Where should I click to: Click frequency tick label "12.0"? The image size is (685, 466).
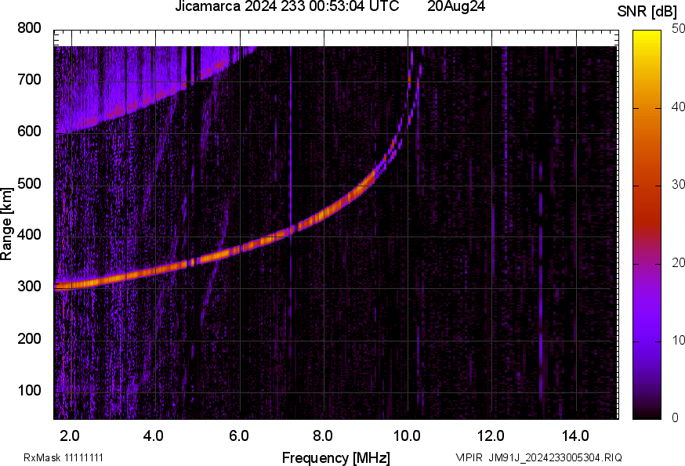(x=491, y=435)
